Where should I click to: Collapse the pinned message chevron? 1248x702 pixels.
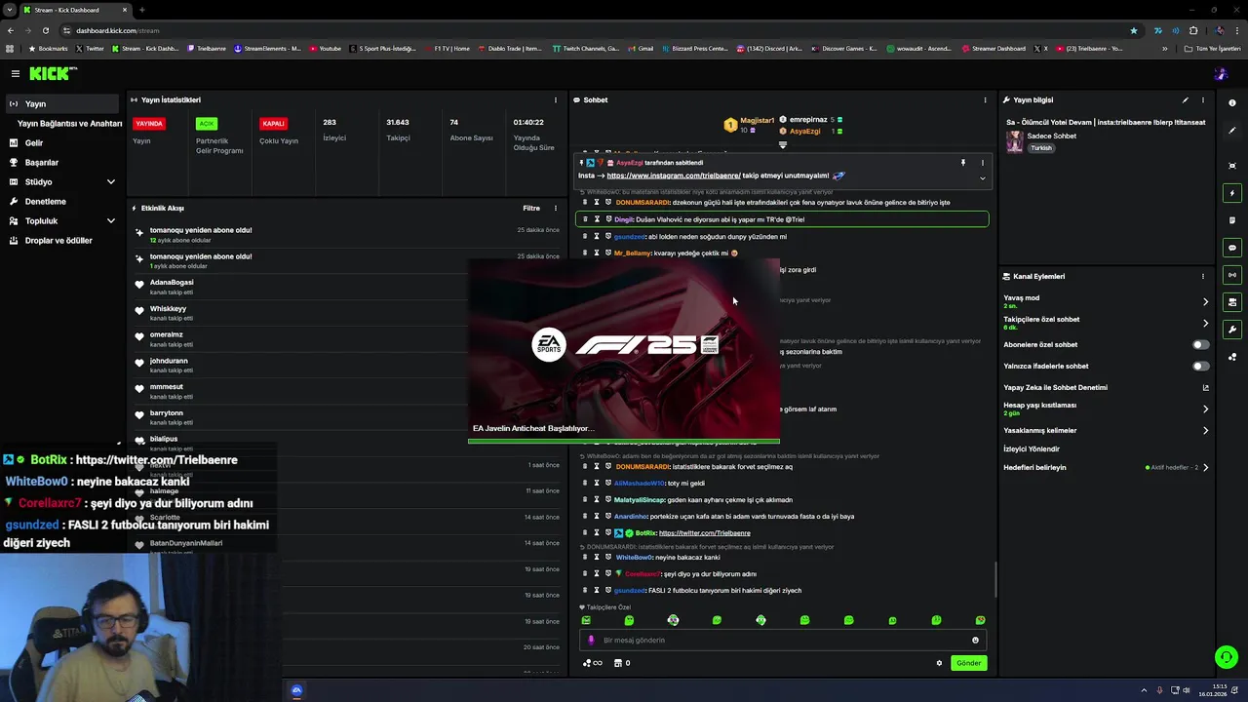[982, 178]
